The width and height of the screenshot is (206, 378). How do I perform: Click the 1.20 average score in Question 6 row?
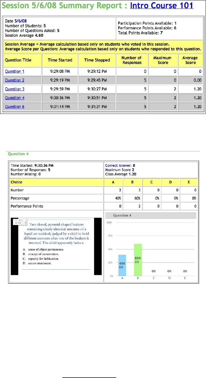click(x=190, y=107)
